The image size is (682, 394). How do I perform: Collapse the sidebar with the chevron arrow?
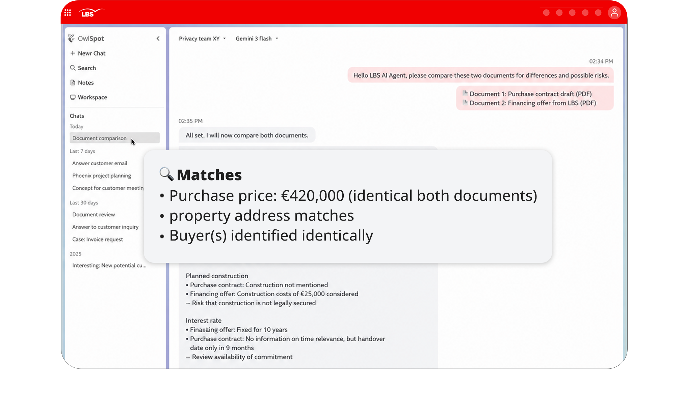[x=158, y=38]
